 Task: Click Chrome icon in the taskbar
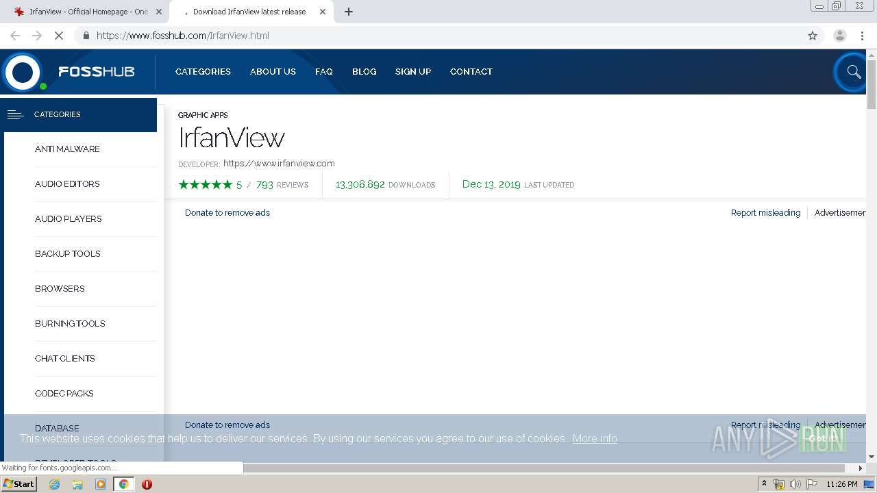click(x=123, y=484)
